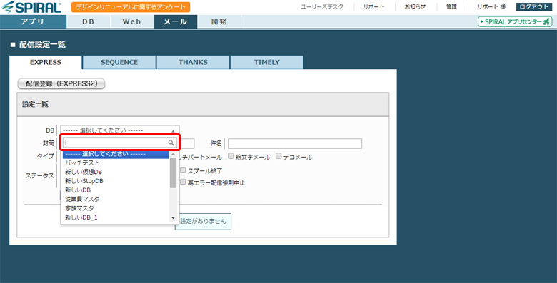Image resolution: width=557 pixels, height=283 pixels.
Task: Click the dropdown list scroll down arrow
Action: [174, 218]
